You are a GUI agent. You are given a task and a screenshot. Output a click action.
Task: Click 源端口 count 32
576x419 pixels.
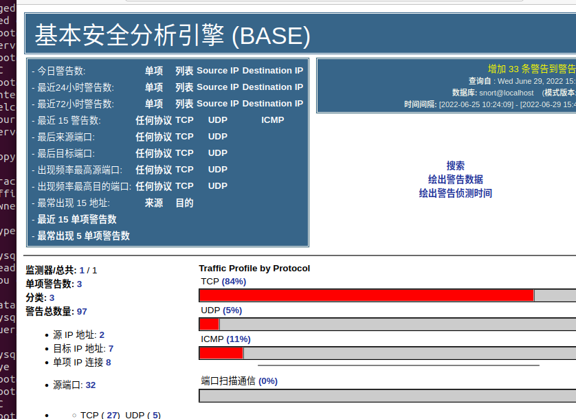91,385
